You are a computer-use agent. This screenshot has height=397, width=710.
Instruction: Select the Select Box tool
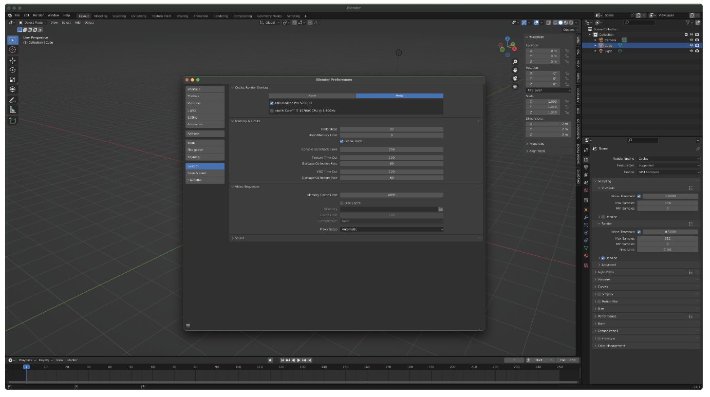click(x=13, y=40)
